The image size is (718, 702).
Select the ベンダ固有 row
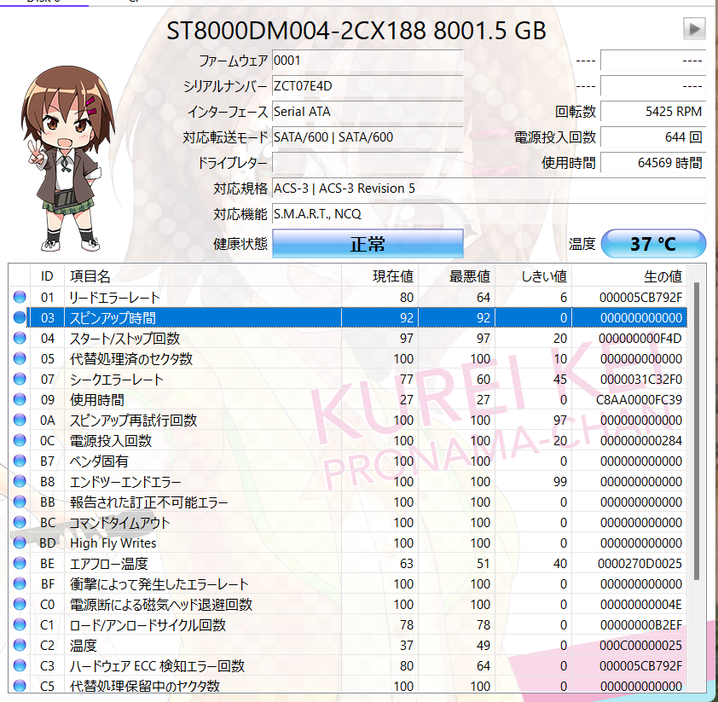(x=348, y=461)
